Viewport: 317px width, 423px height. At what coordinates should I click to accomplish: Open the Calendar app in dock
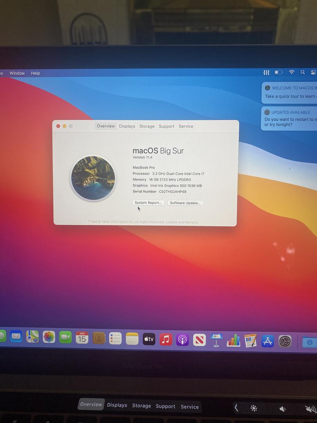[82, 338]
